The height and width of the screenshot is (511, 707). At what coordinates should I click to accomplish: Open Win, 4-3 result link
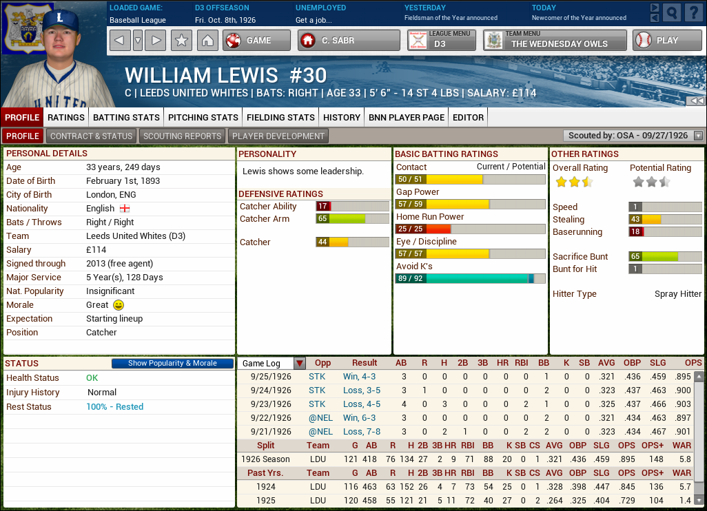point(360,377)
